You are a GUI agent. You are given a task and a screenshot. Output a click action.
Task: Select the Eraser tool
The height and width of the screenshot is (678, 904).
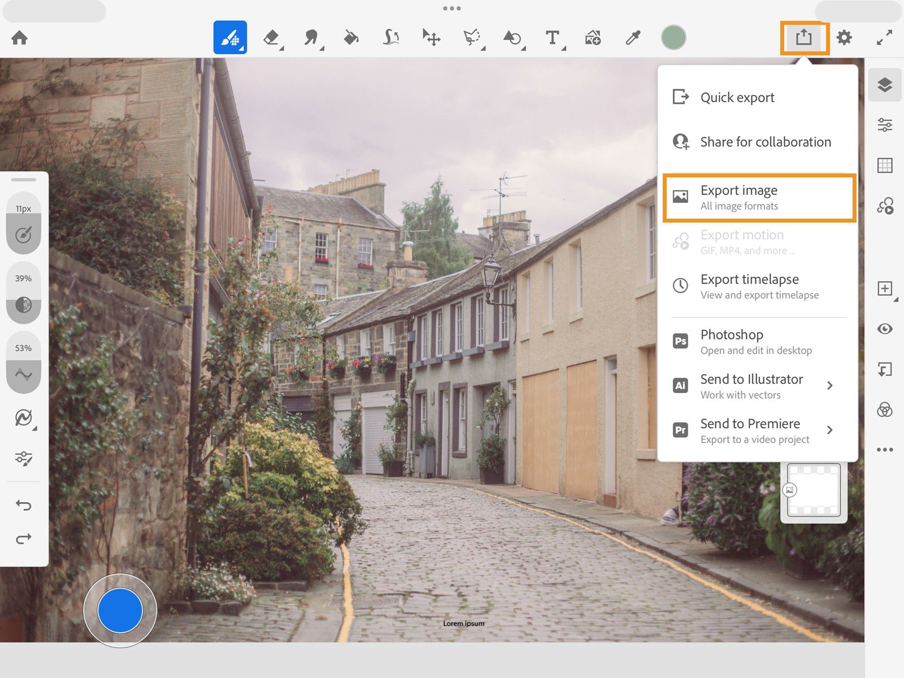pyautogui.click(x=272, y=38)
